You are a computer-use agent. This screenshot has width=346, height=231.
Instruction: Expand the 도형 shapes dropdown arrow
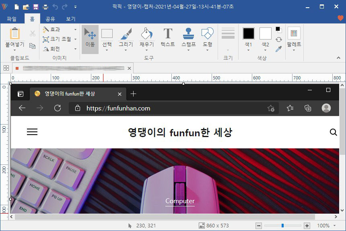(x=208, y=50)
